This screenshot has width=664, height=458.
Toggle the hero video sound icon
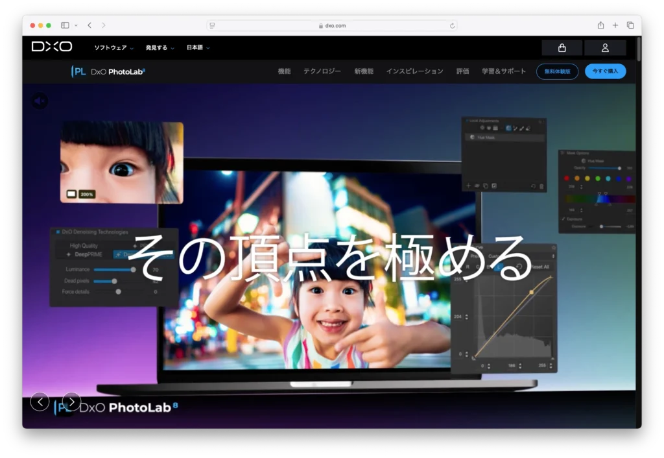[x=40, y=101]
